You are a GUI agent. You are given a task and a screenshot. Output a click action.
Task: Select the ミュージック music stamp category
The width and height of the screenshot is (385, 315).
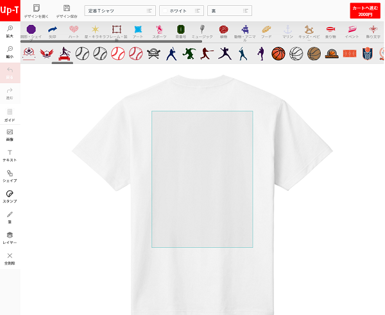pyautogui.click(x=202, y=31)
